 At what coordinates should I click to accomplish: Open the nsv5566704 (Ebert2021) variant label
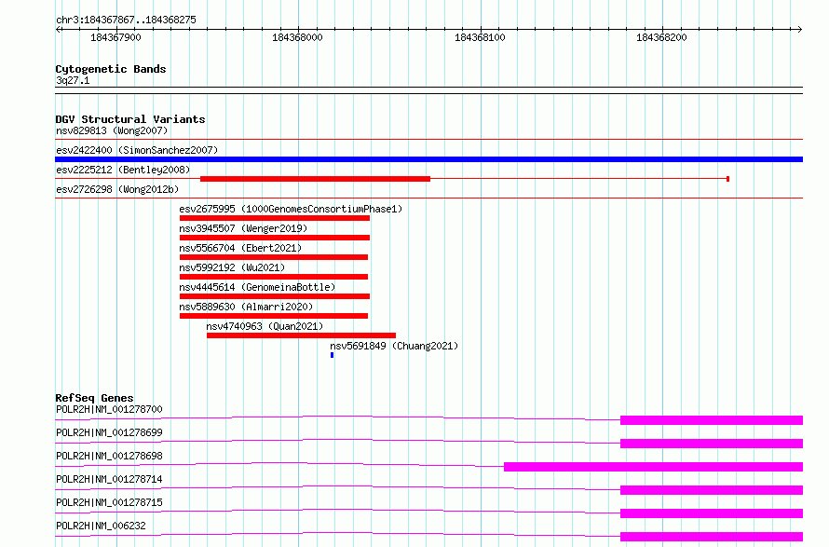tap(240, 248)
